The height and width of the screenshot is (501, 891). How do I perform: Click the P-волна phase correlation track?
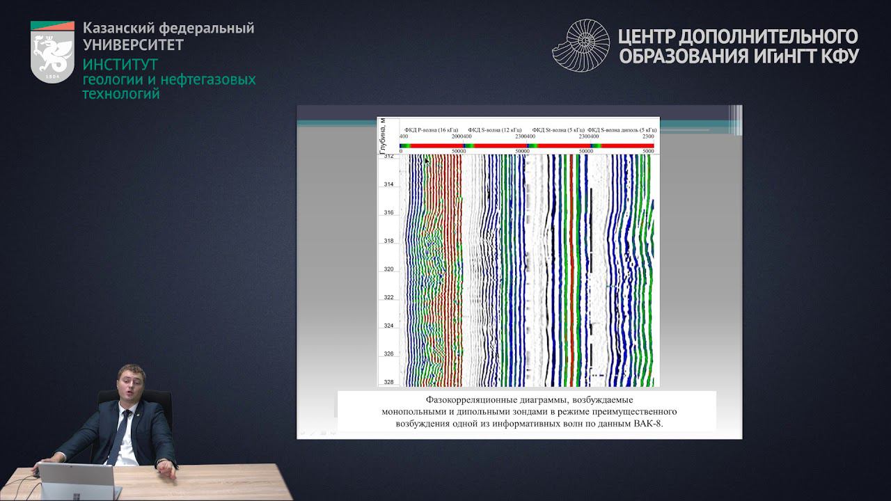point(432,270)
